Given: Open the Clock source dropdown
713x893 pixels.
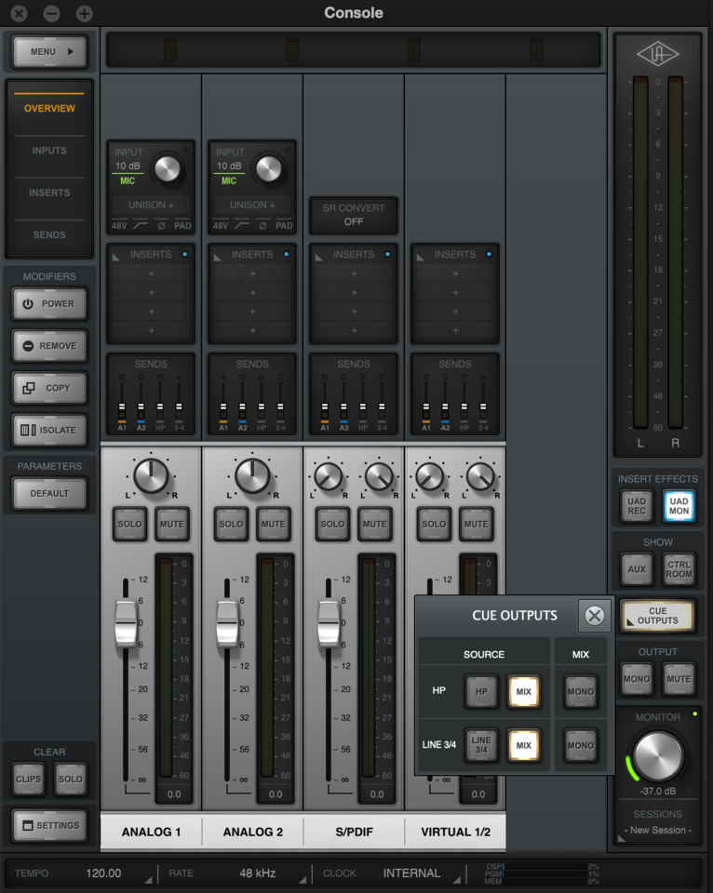Looking at the screenshot, I should coord(411,873).
